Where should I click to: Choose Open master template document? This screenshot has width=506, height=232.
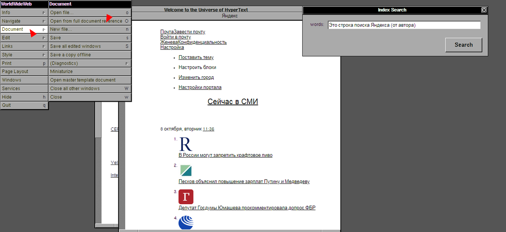click(x=90, y=80)
